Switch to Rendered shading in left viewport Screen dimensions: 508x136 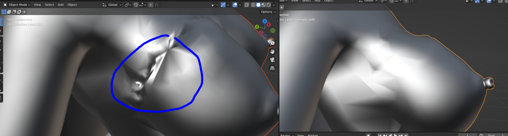pyautogui.click(x=269, y=5)
